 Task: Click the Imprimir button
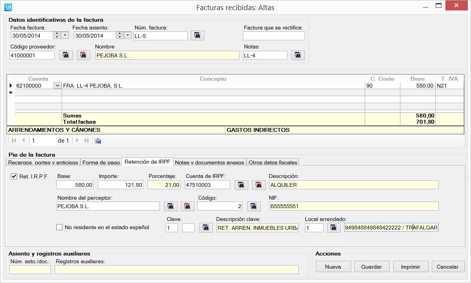point(411,267)
